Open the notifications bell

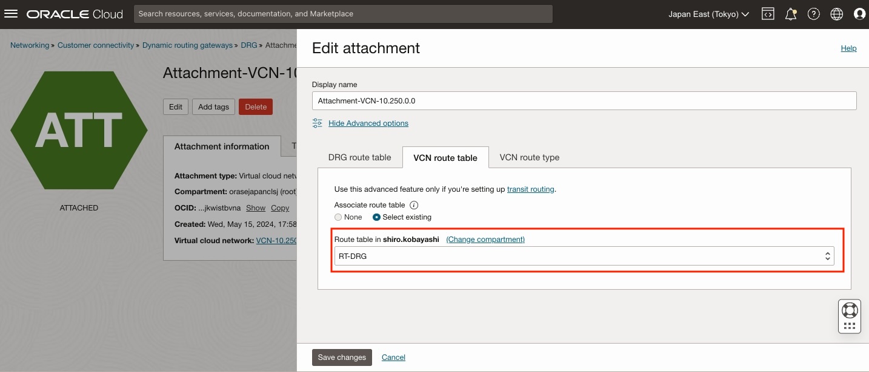(x=791, y=13)
